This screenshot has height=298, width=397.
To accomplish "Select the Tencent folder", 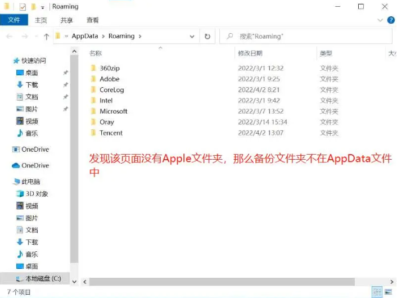I will [111, 133].
